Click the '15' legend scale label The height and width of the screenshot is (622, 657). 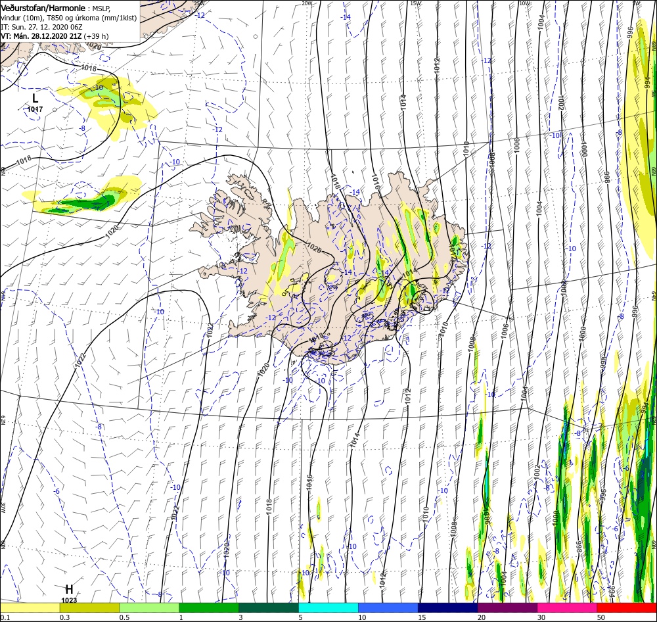[x=422, y=617]
